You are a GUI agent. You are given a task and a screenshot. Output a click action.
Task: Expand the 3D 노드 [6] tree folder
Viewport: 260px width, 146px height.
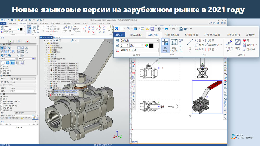(x=47, y=45)
